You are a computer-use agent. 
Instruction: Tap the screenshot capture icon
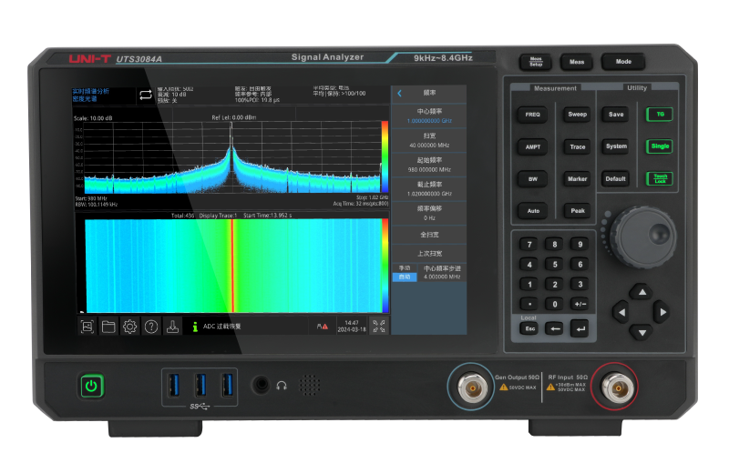click(x=87, y=327)
